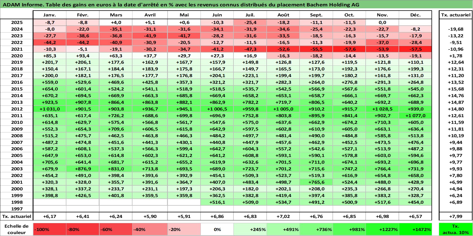Select cell +85,3 in January 2020
473x236 pixels.
(x=50, y=56)
